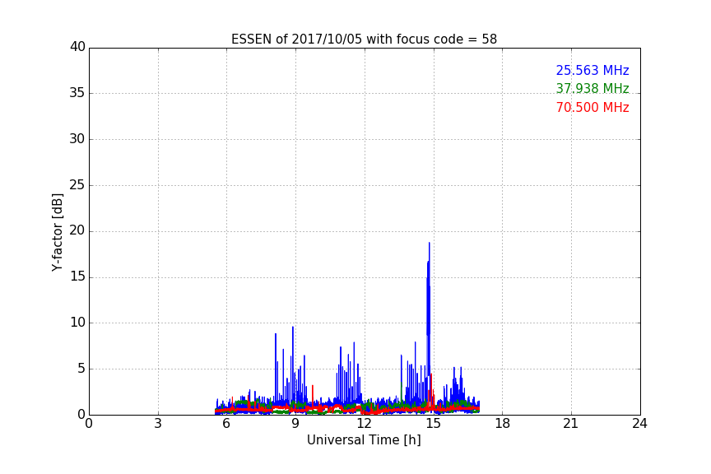Click the 'Y-factor [dB]' axis label
This screenshot has width=711, height=474.
point(58,232)
